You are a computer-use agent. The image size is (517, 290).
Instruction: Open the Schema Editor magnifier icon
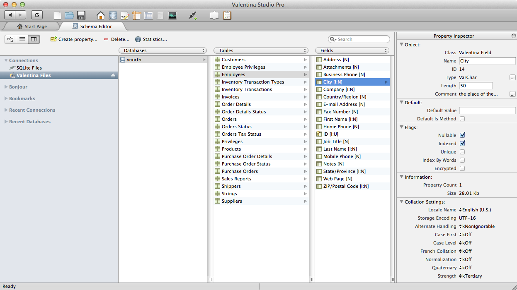click(x=113, y=16)
